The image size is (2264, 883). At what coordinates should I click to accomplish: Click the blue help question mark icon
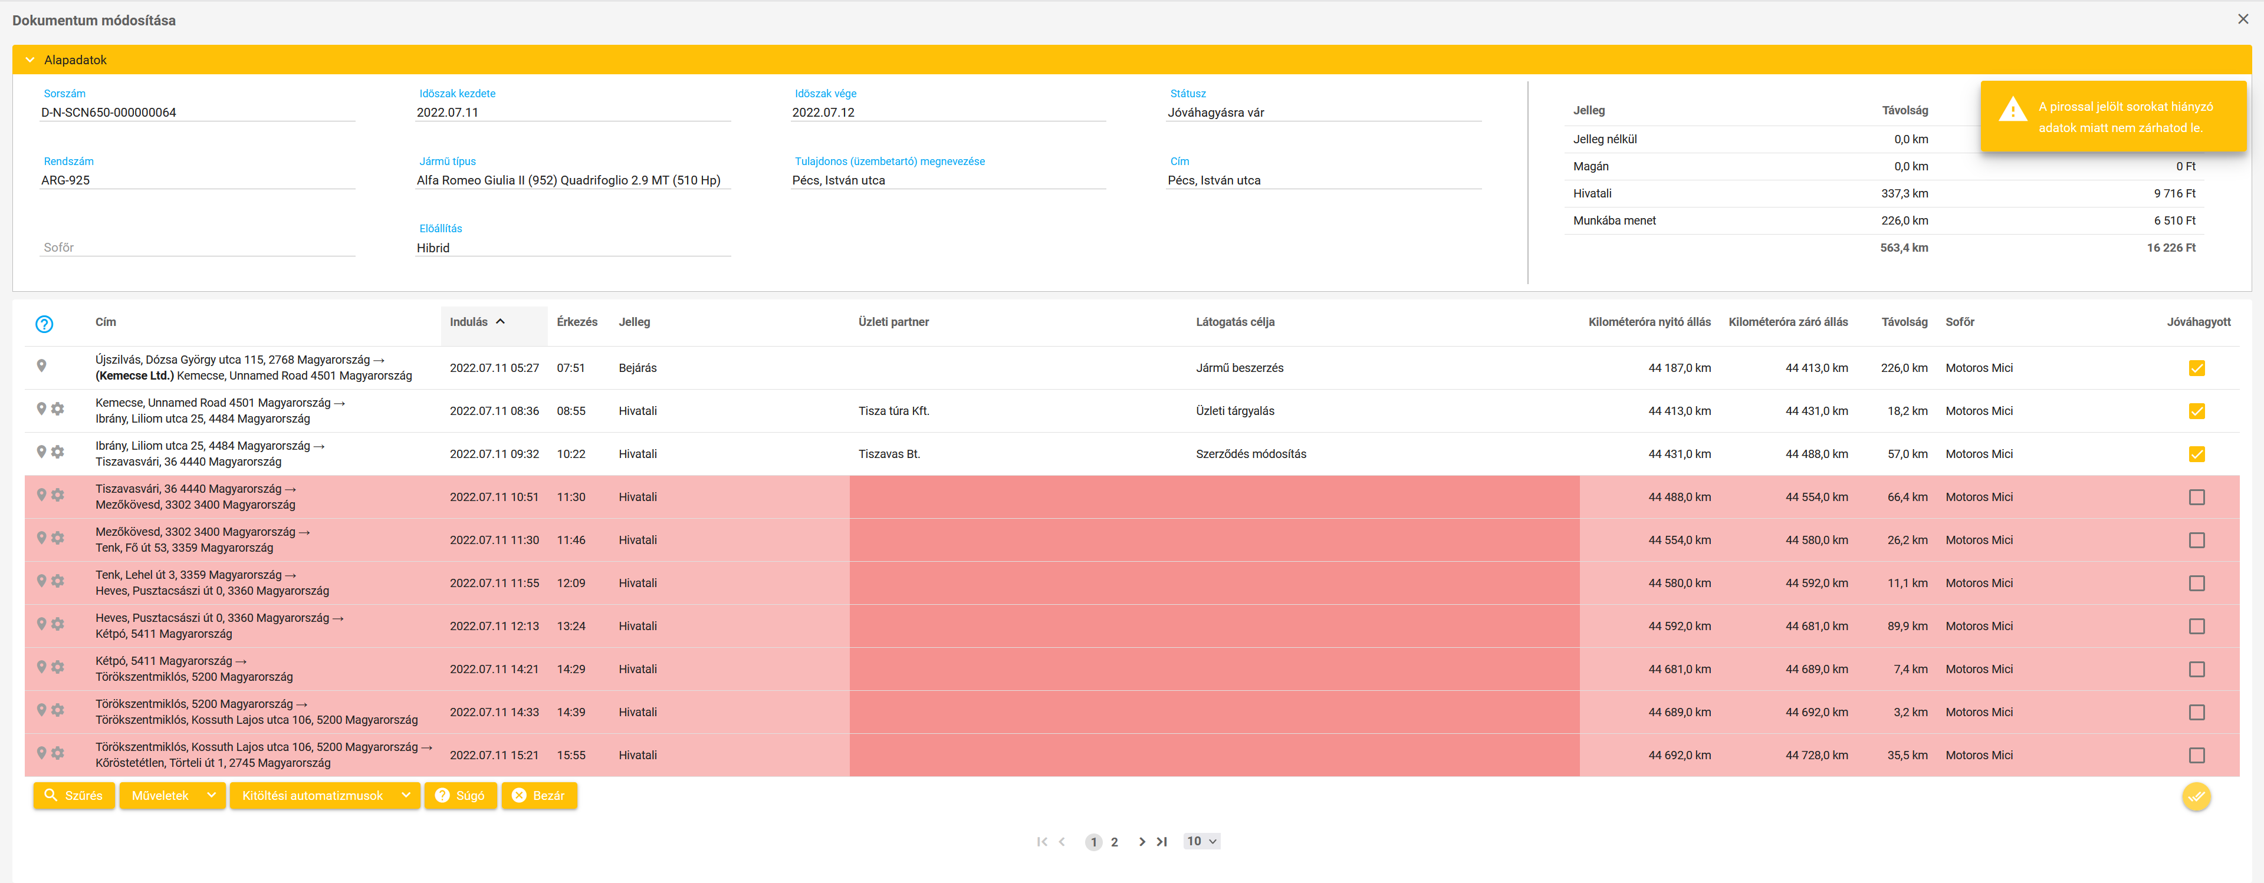44,324
